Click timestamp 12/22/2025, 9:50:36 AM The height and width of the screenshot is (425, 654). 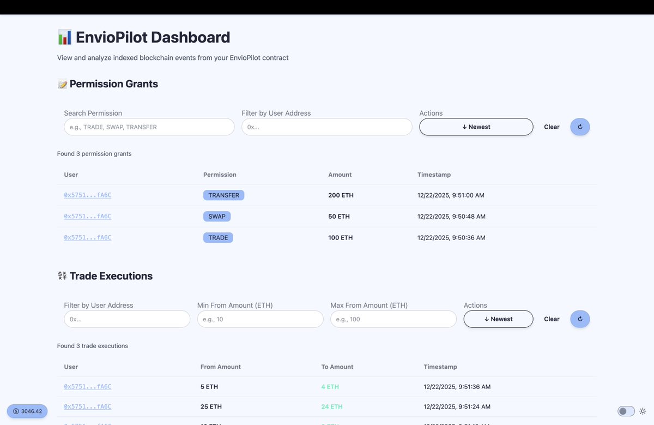(451, 238)
